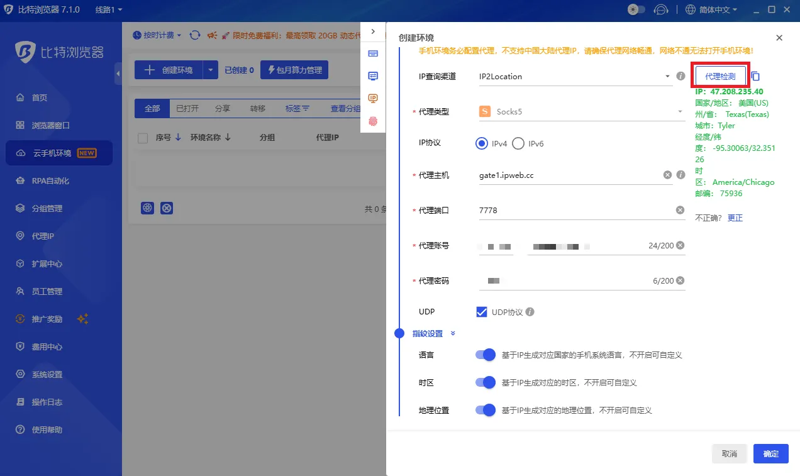Disable the 时区 auto-generation toggle
The height and width of the screenshot is (476, 800).
(484, 383)
